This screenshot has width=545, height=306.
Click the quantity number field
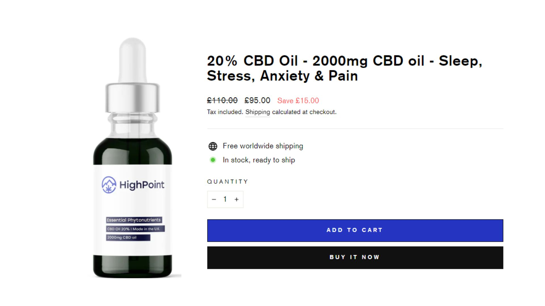225,199
